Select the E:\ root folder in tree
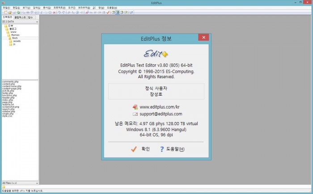 (11, 26)
